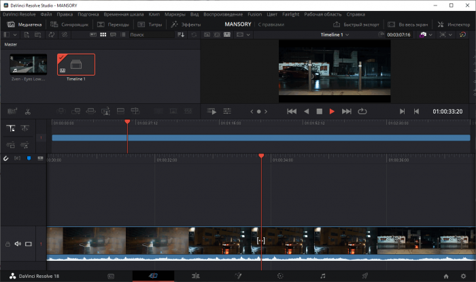Open the Воспроизведение menu
Viewport: 476px width, 282px height.
[223, 14]
